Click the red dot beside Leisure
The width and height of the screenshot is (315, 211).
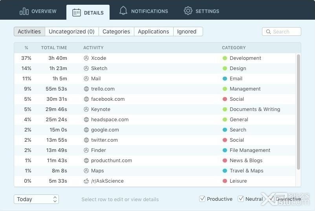tap(225, 181)
